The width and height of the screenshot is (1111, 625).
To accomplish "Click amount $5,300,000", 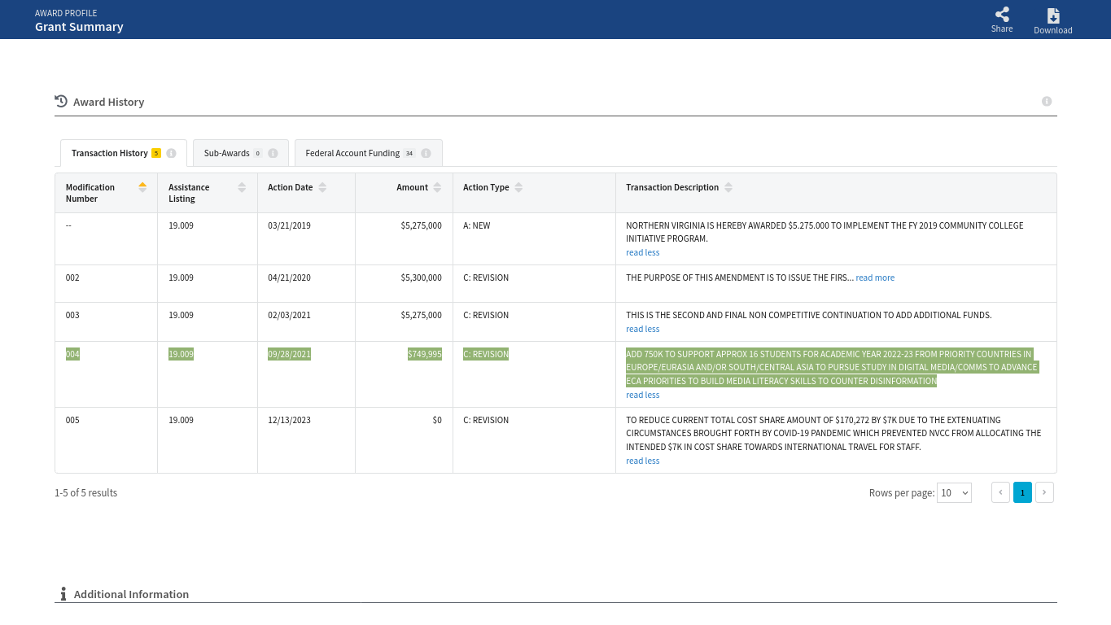I will click(421, 278).
